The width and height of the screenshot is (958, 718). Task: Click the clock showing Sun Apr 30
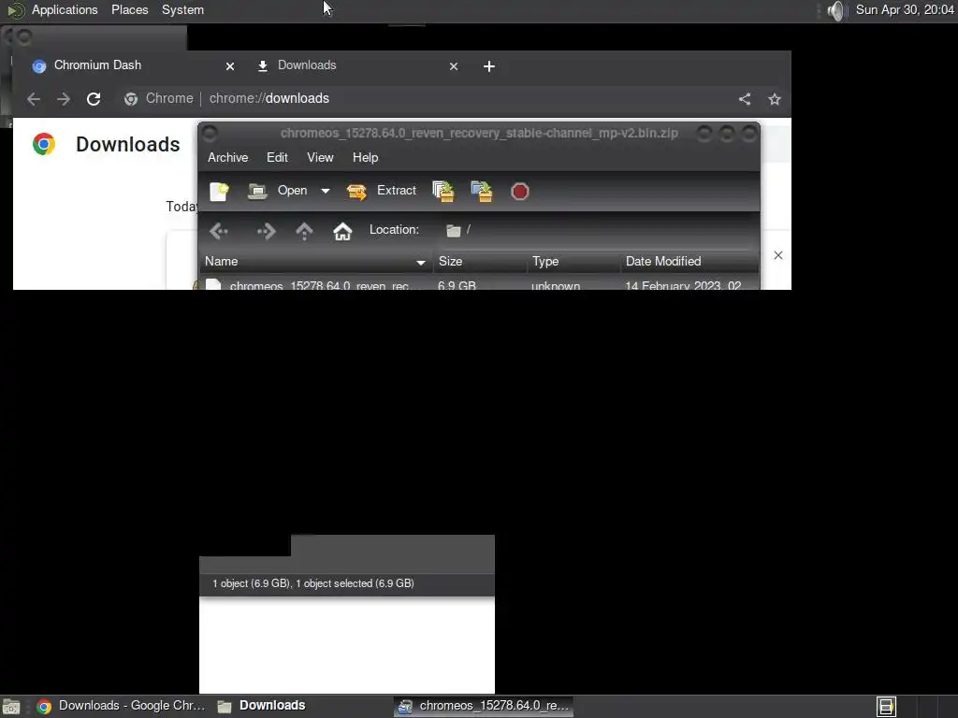905,9
